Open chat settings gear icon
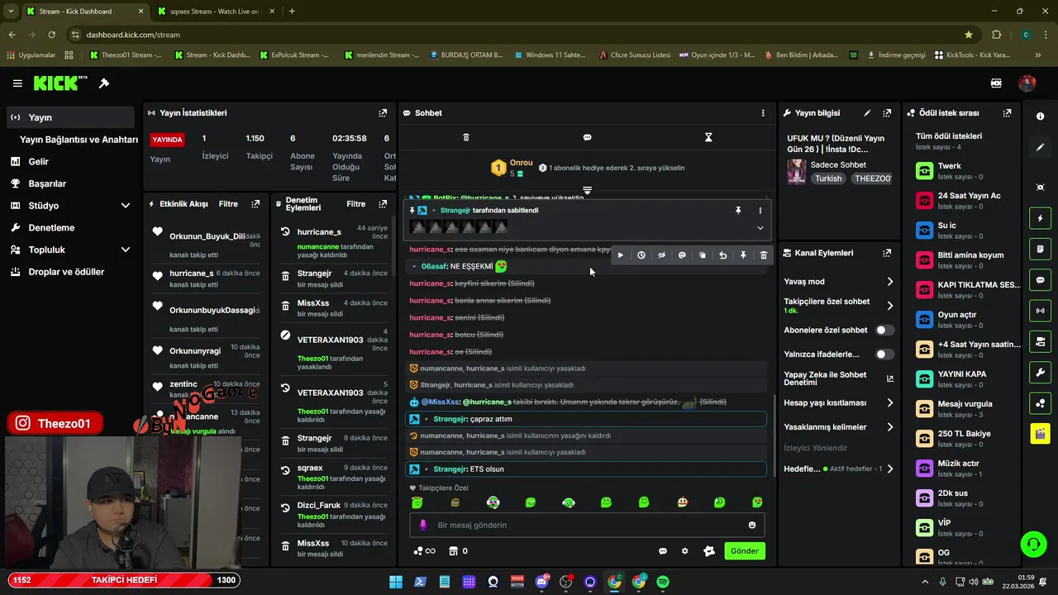 [684, 551]
